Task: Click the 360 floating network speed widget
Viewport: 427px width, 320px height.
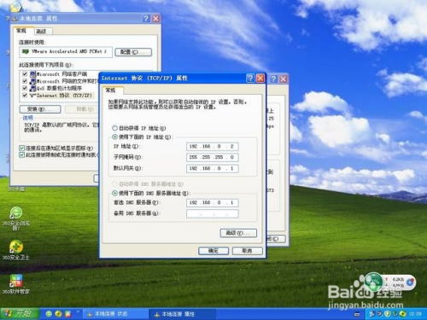Action: tap(389, 282)
